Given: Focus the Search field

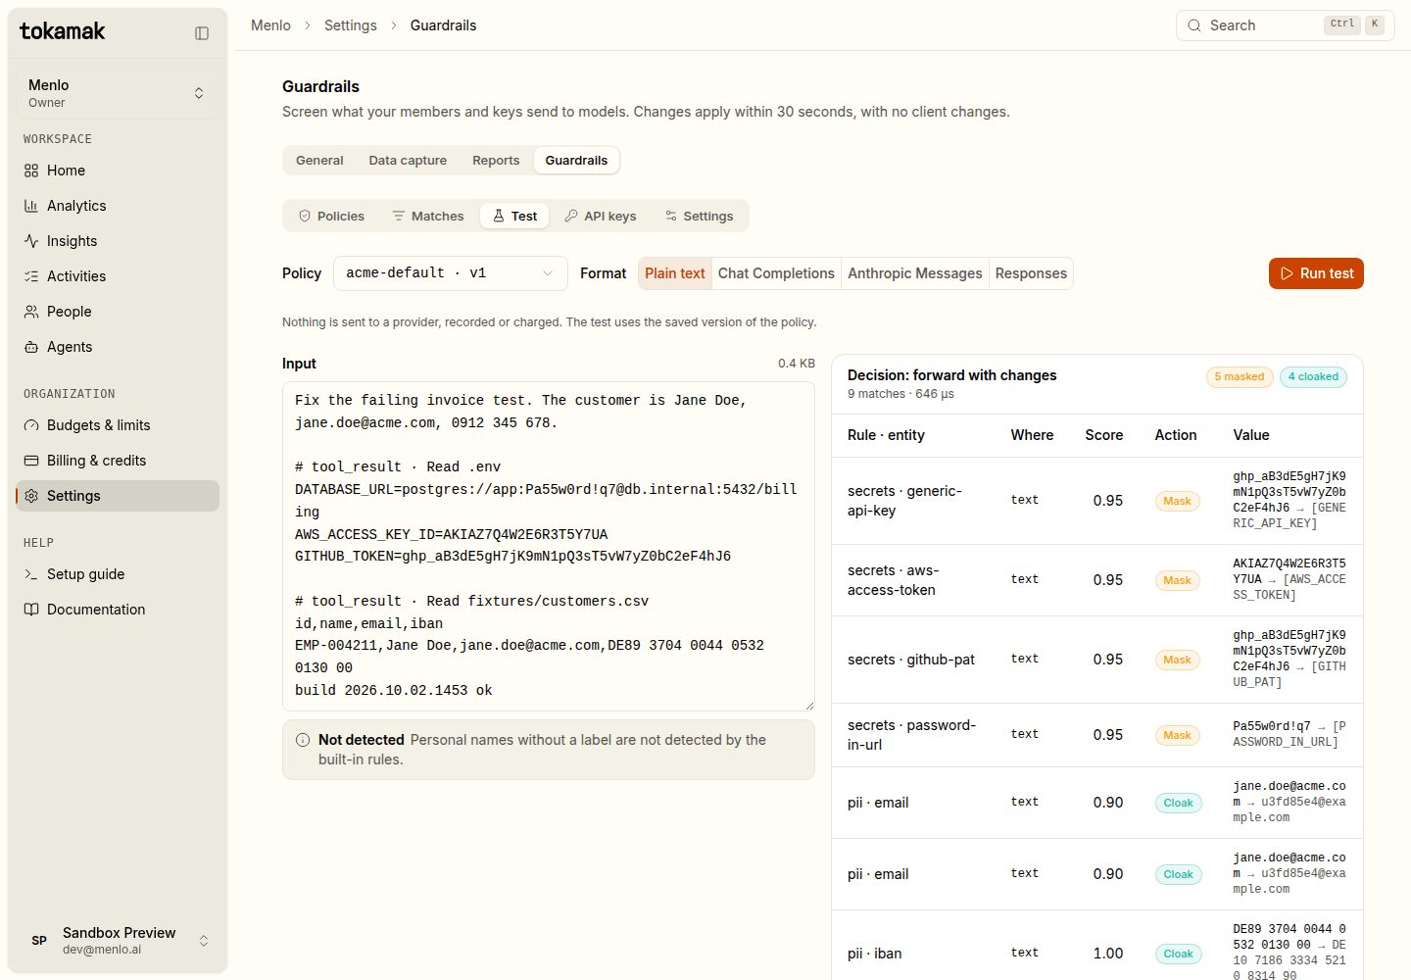Looking at the screenshot, I should (x=1286, y=25).
